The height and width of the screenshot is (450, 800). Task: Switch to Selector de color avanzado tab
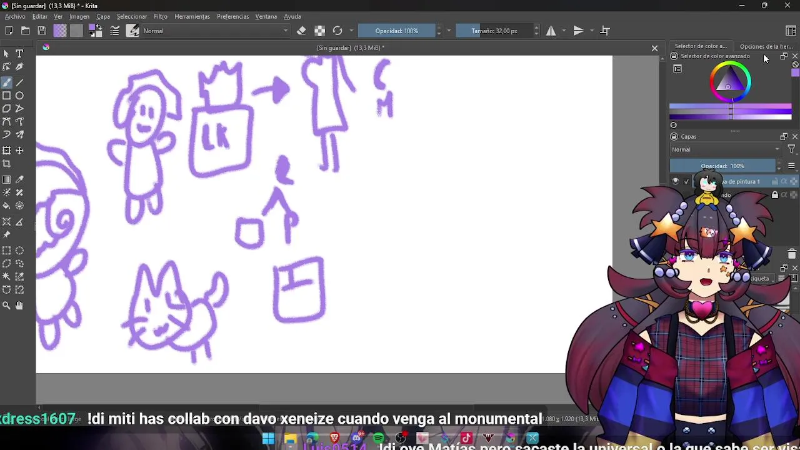(x=701, y=46)
